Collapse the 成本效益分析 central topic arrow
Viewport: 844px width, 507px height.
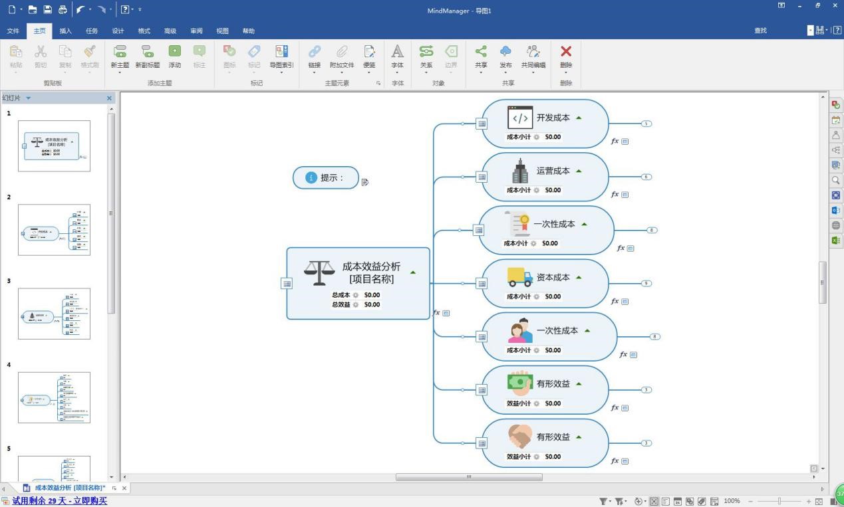pos(412,272)
